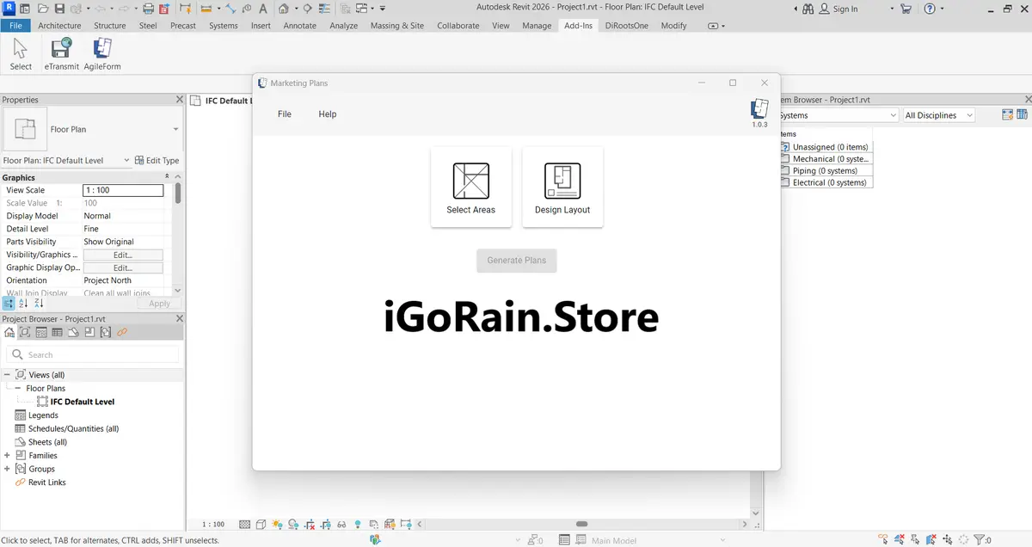Open the DiRootsOne ribbon tab
This screenshot has width=1032, height=547.
(x=627, y=26)
